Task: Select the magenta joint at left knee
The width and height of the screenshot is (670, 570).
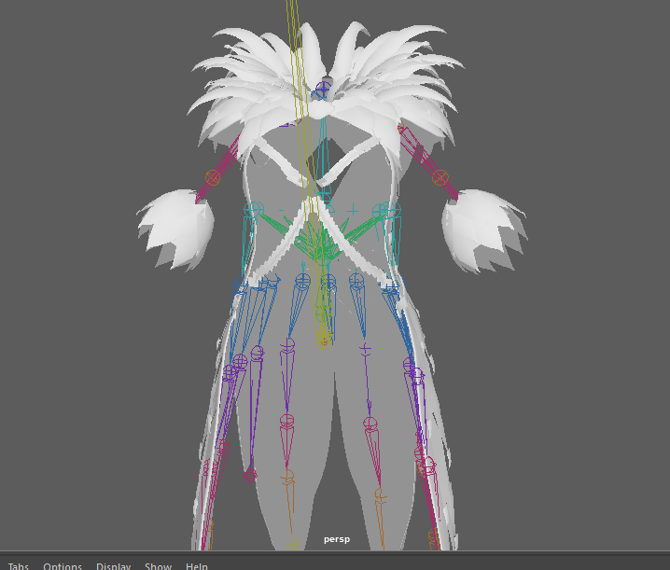Action: (286, 422)
